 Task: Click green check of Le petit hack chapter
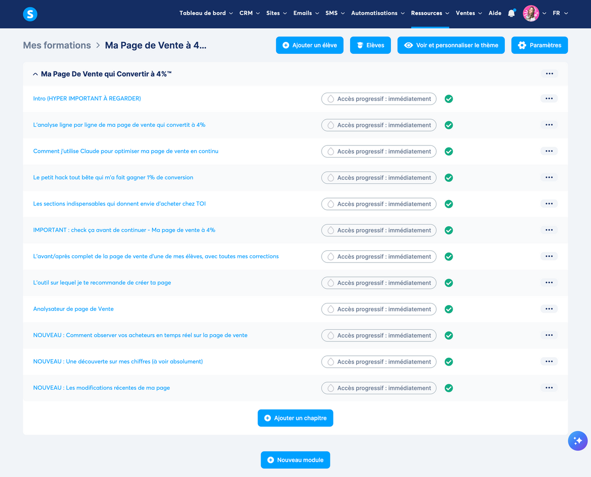[449, 177]
